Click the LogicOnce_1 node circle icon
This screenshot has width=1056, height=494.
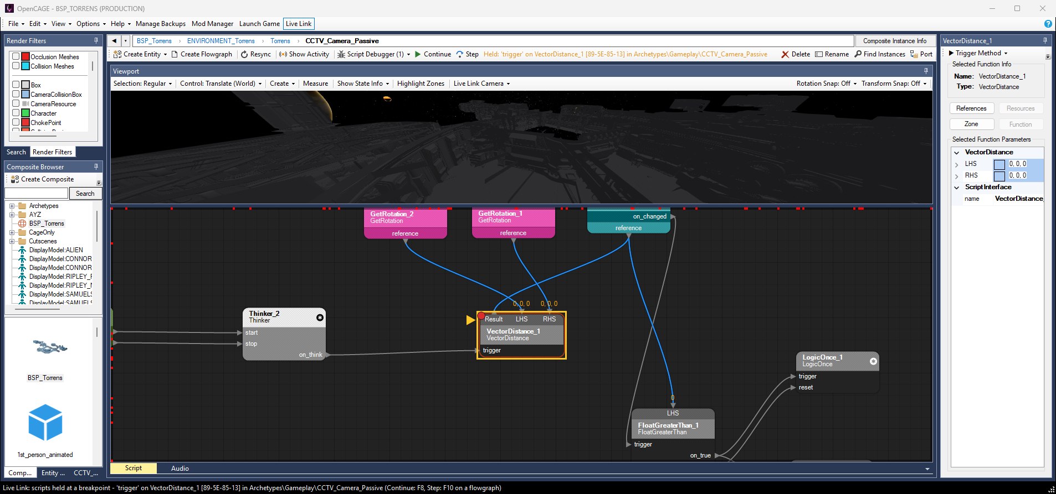coord(873,361)
